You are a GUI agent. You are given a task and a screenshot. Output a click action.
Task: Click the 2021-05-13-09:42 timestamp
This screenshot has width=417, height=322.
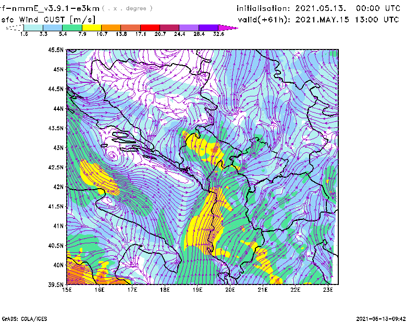pyautogui.click(x=381, y=319)
